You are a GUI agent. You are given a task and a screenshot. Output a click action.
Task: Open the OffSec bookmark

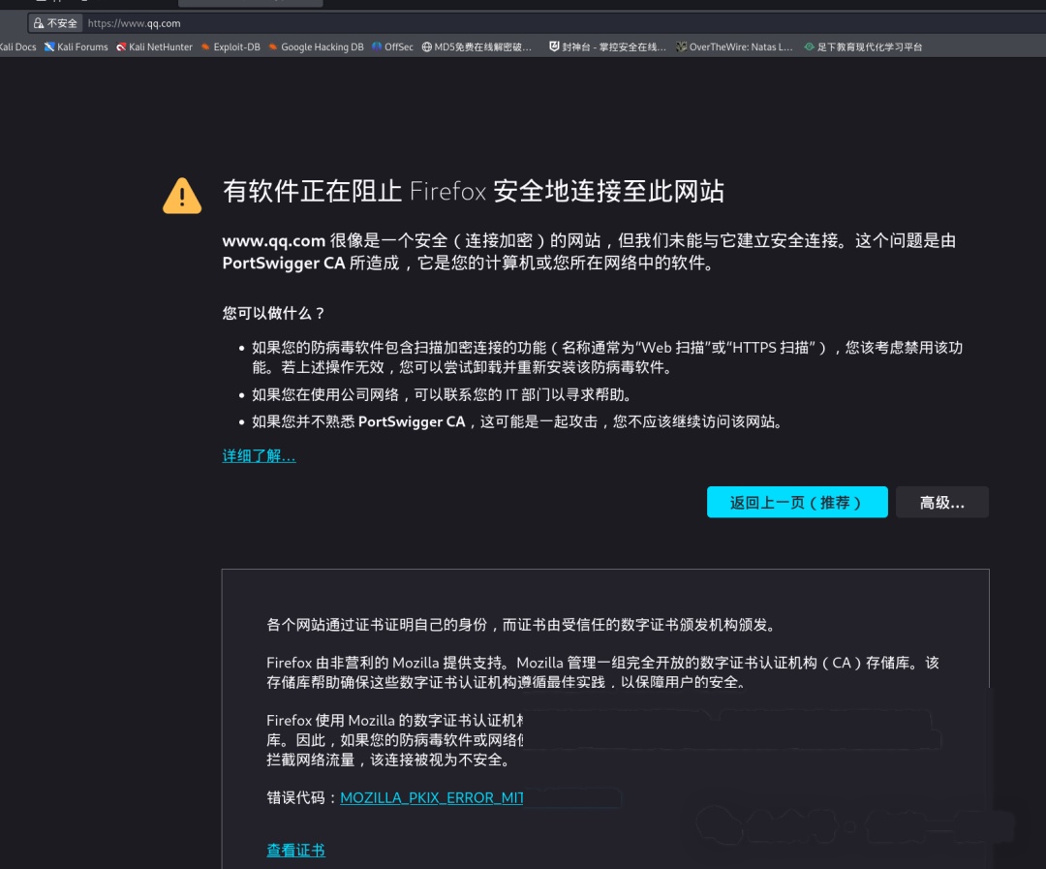point(392,47)
